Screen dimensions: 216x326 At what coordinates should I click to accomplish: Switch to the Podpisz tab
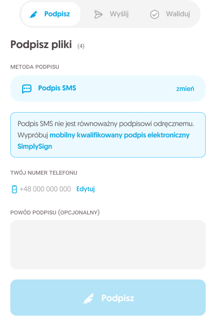[51, 14]
